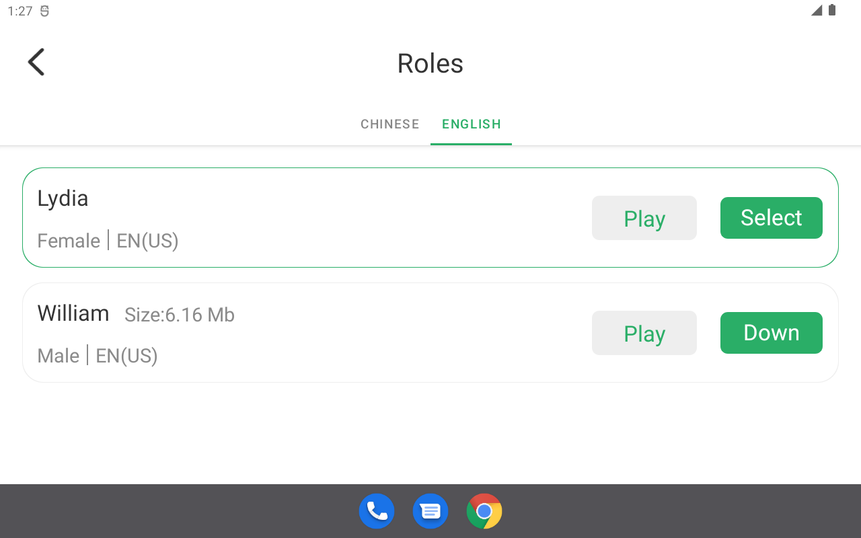Screen dimensions: 861x538
Task: Play Lydia's voice sample
Action: (x=644, y=218)
